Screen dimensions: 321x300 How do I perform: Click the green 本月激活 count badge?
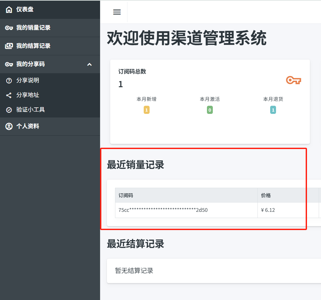point(210,110)
